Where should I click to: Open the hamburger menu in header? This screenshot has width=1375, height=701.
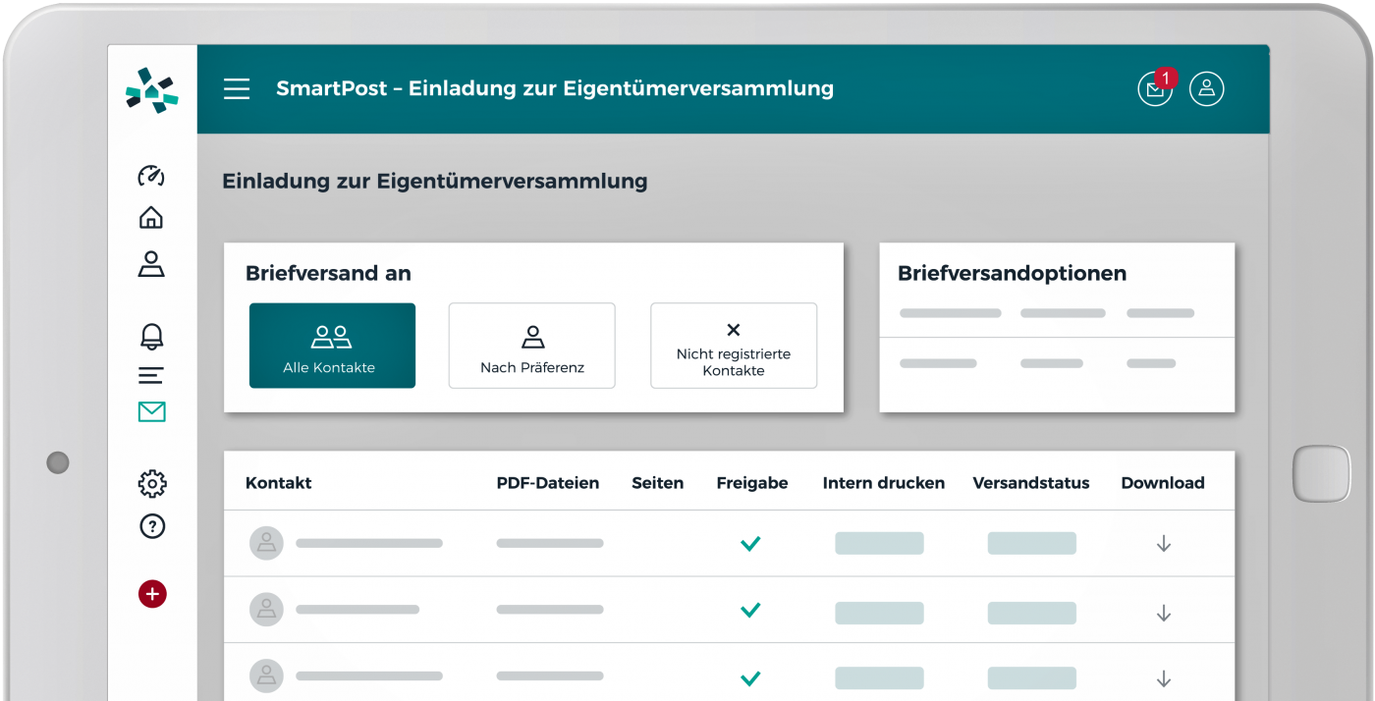pos(237,89)
